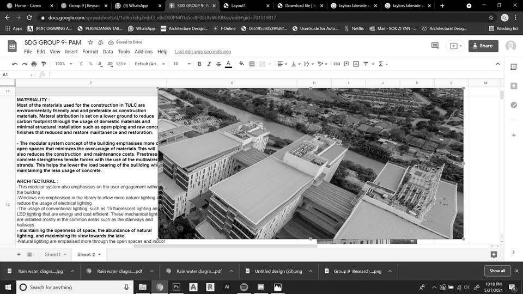This screenshot has width=523, height=294.
Task: Click the Present to meeting button
Action: pyautogui.click(x=455, y=46)
